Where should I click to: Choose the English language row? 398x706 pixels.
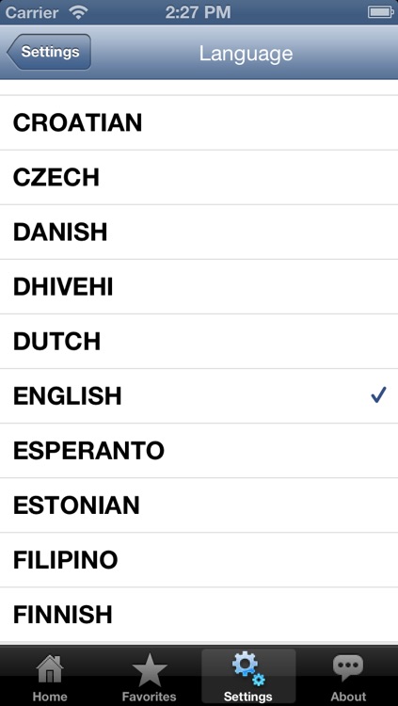pos(199,395)
